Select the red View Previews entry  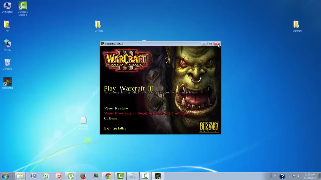click(147, 113)
